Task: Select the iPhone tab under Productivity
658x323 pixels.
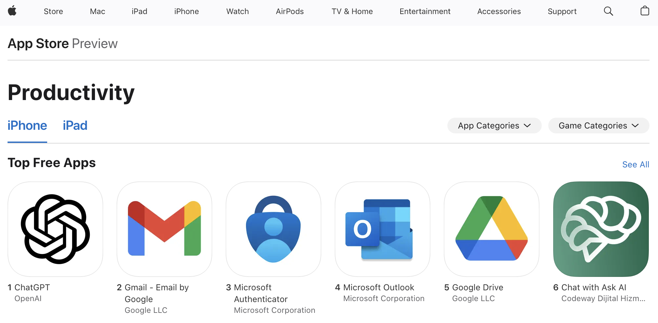Action: pyautogui.click(x=27, y=126)
